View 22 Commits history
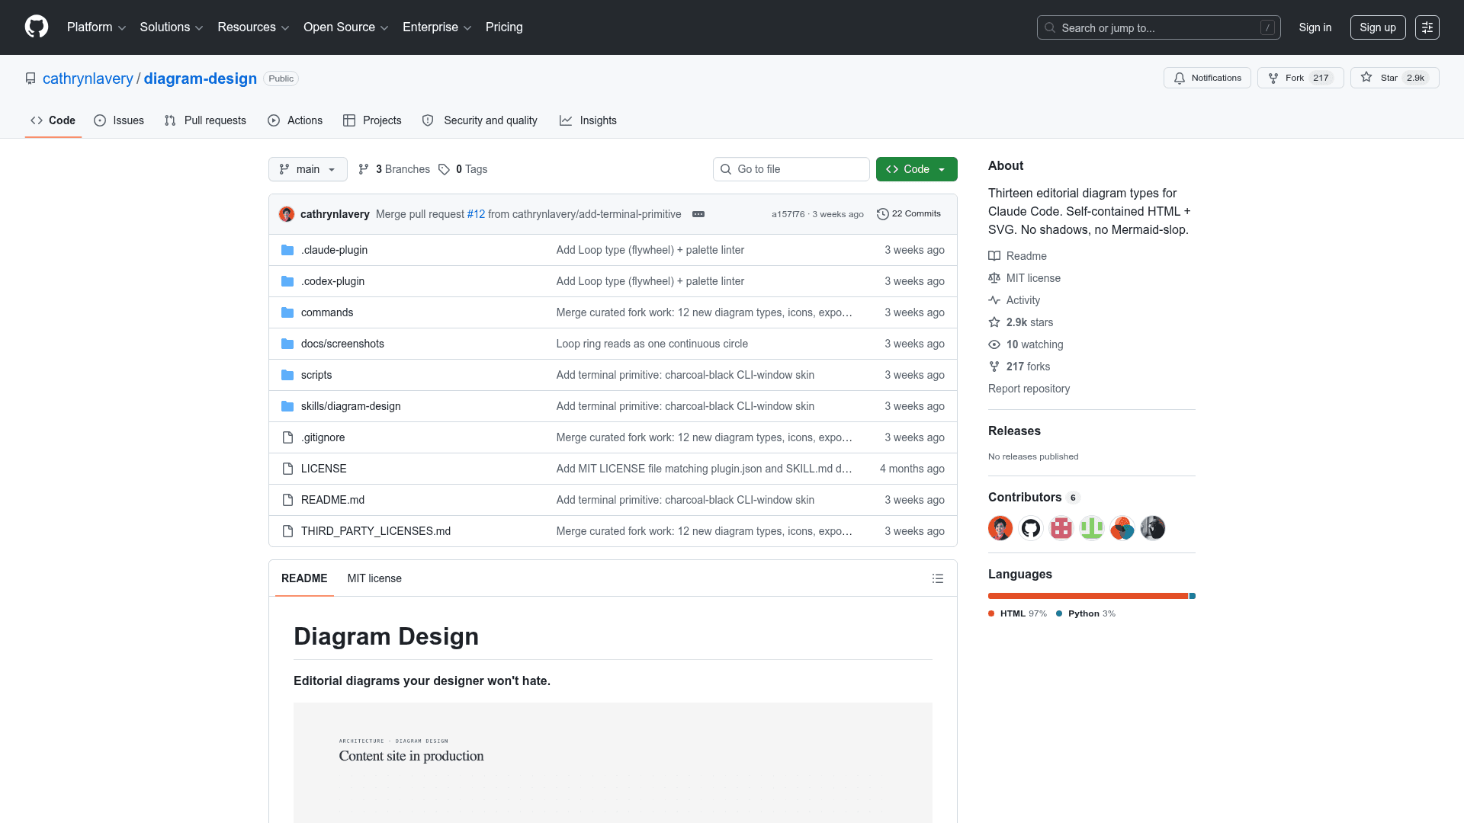 [x=909, y=214]
